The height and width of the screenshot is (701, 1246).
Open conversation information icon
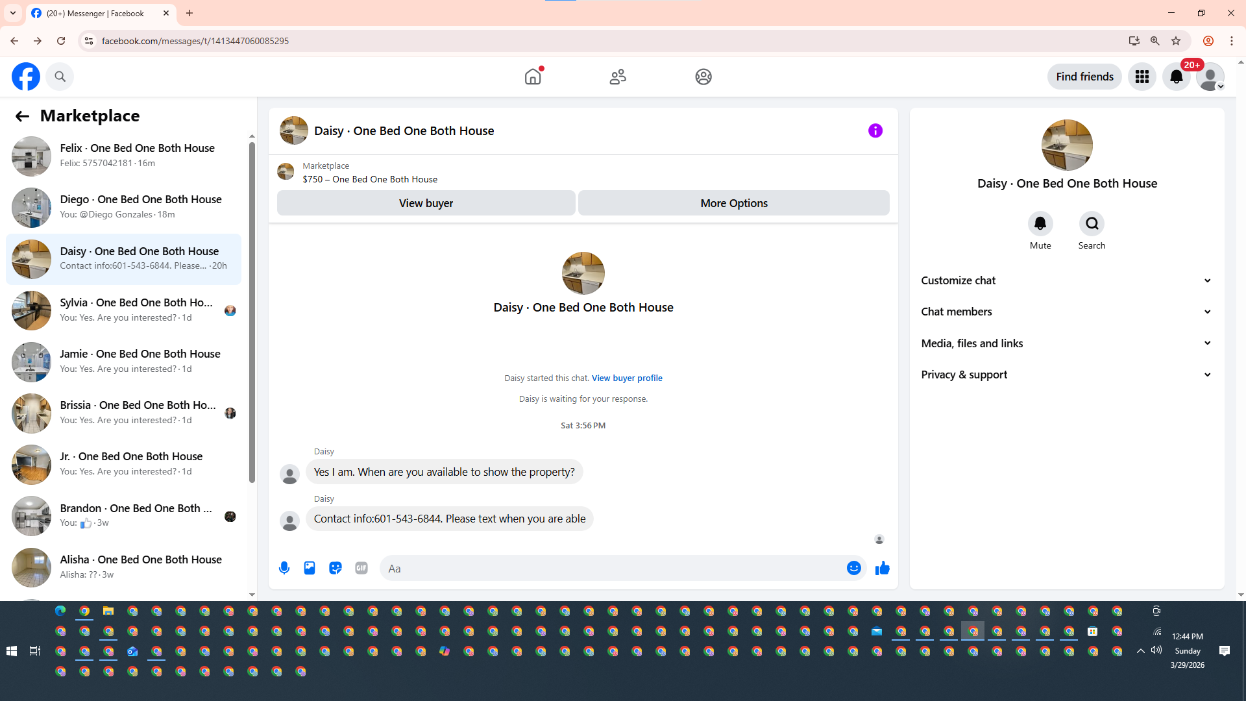[875, 130]
